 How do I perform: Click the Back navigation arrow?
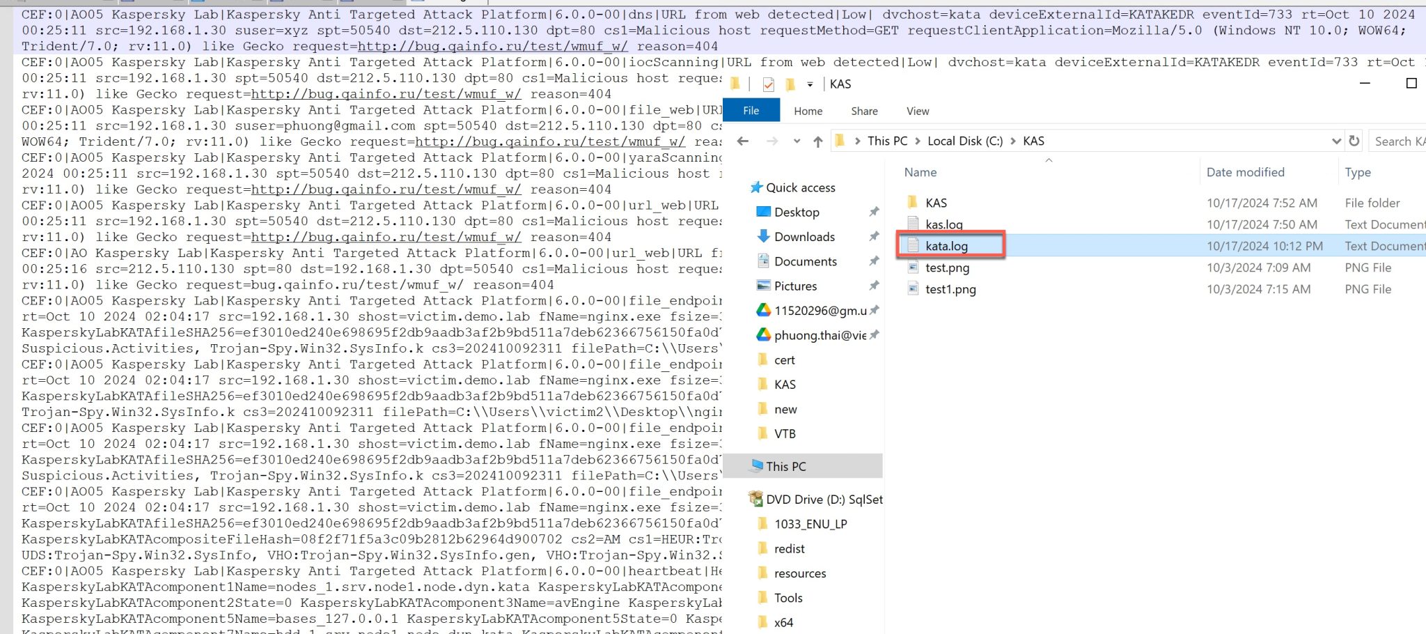tap(742, 141)
